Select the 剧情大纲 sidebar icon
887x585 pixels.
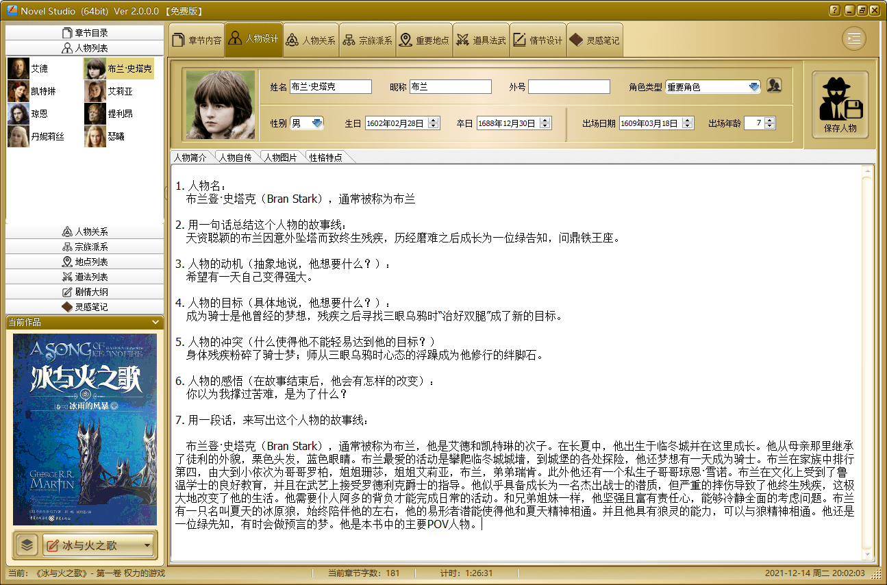(x=84, y=292)
